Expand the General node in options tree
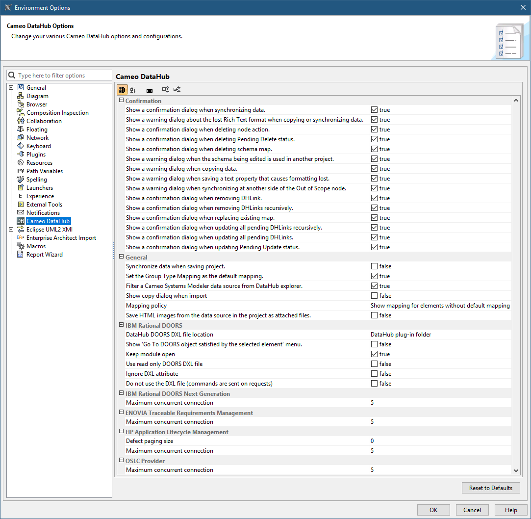This screenshot has height=519, width=531. tap(11, 88)
